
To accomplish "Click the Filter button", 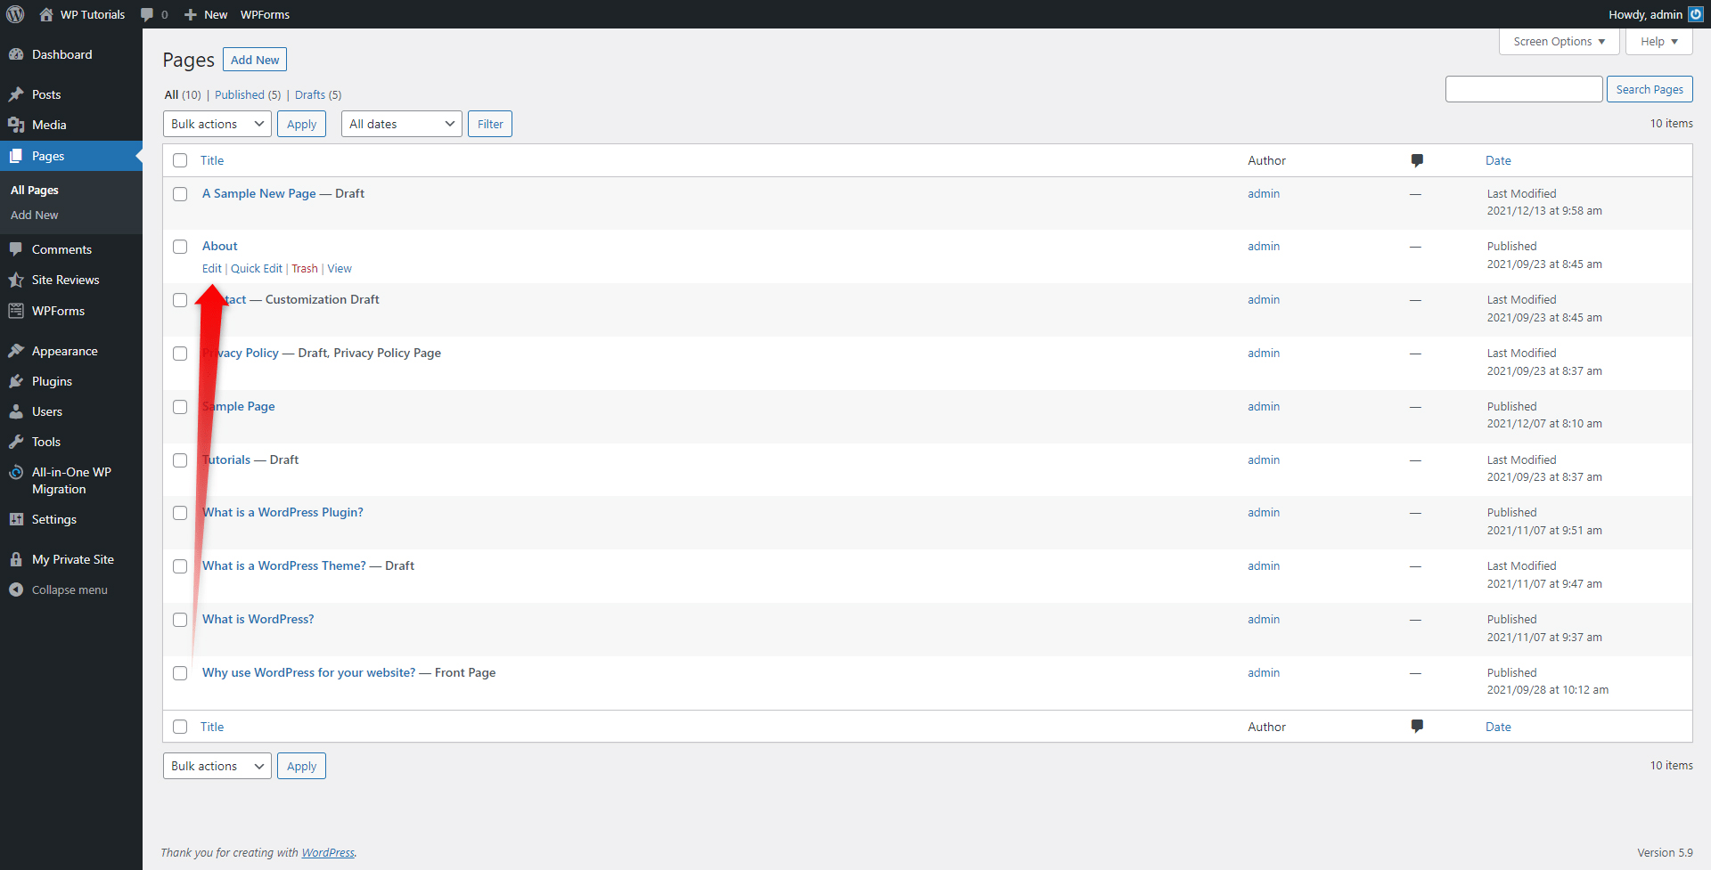I will click(490, 124).
